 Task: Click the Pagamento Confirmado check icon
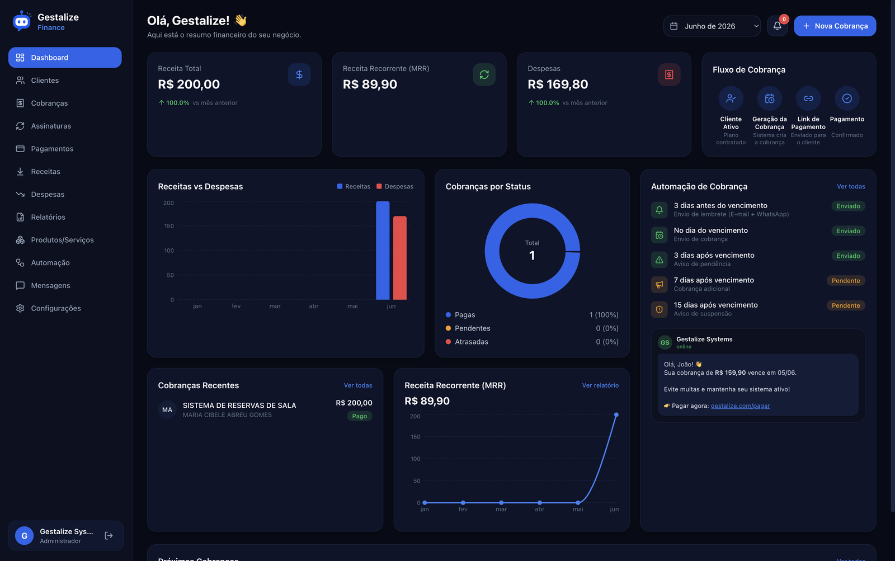click(x=847, y=98)
